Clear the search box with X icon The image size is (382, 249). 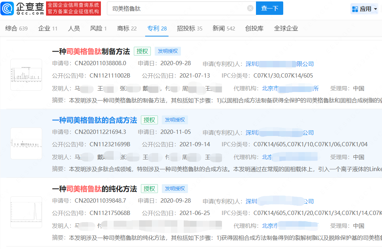pyautogui.click(x=250, y=9)
